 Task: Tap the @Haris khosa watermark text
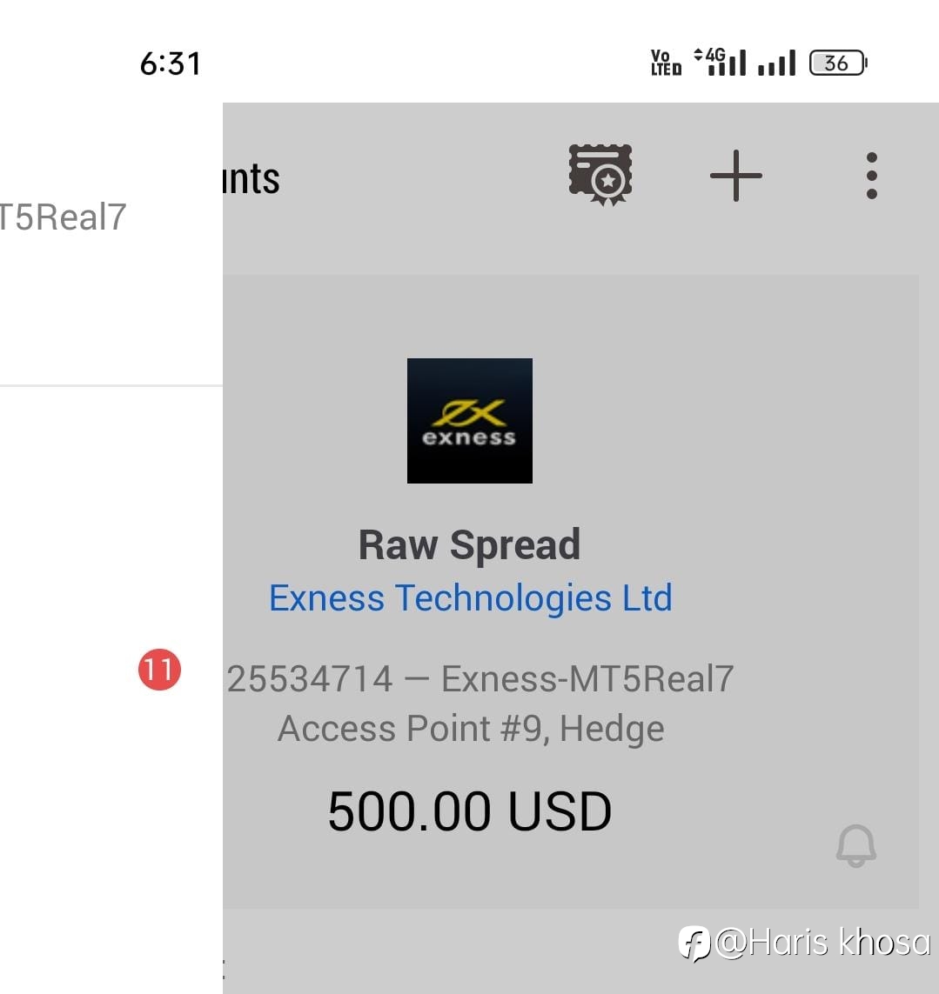(x=823, y=943)
